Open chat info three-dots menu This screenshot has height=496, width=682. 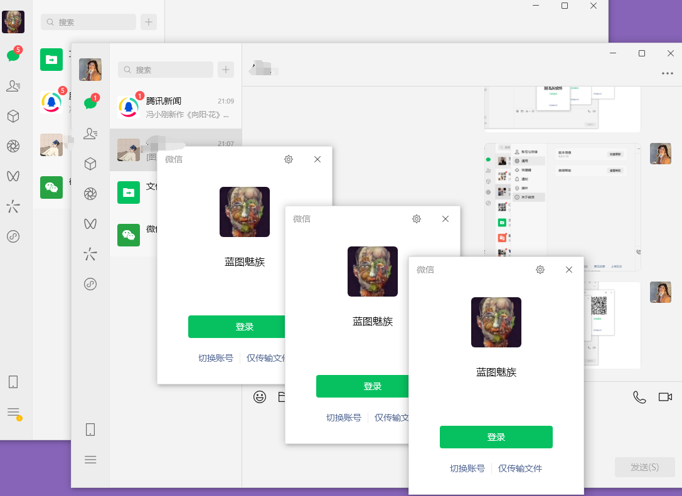668,73
